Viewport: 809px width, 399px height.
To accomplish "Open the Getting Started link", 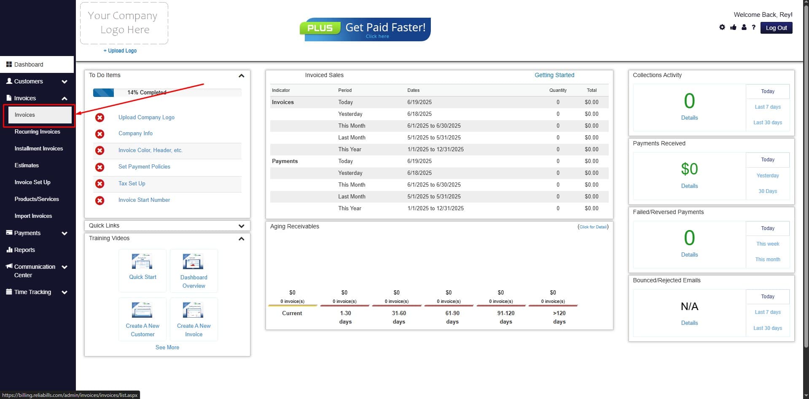I will [554, 75].
